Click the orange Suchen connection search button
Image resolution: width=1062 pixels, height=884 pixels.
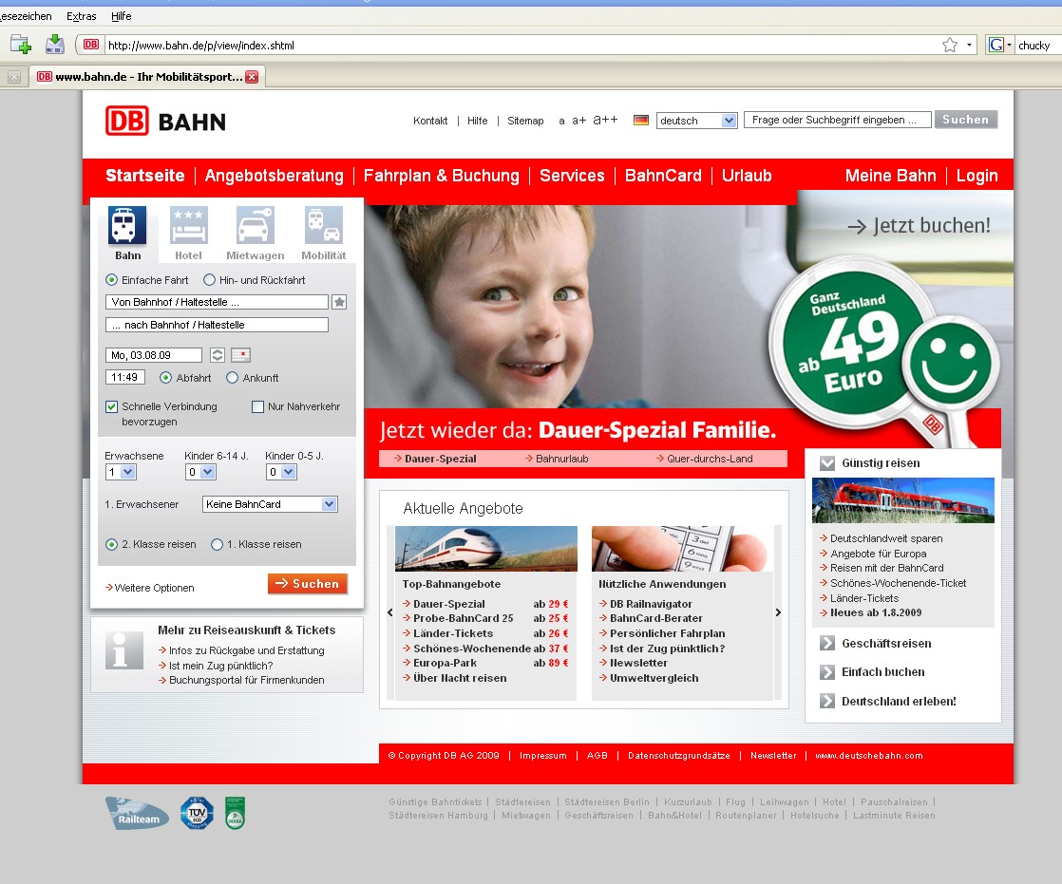308,583
